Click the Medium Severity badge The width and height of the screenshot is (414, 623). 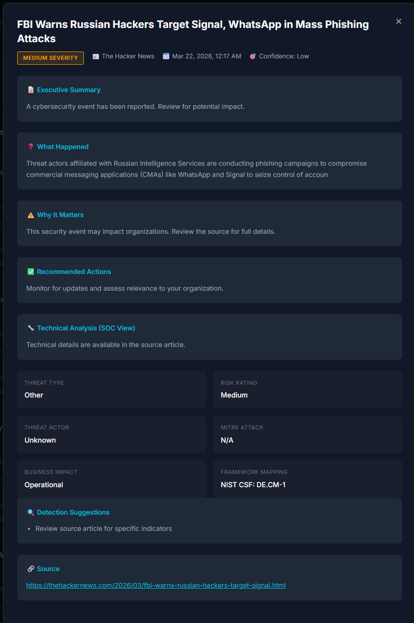[x=51, y=58]
